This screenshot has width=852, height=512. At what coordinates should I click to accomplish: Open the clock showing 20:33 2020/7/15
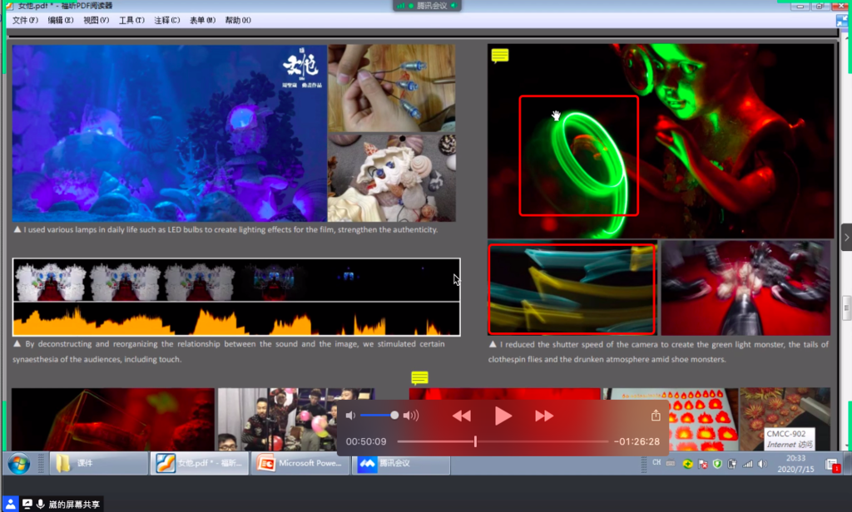tap(795, 464)
